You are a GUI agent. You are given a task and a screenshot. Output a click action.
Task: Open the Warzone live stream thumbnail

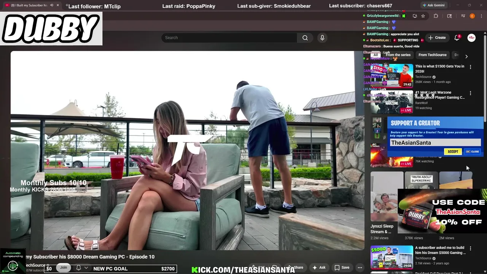tap(392, 102)
